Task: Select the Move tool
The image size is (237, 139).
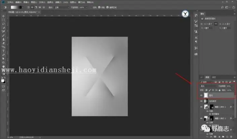Action: click(x=3, y=16)
